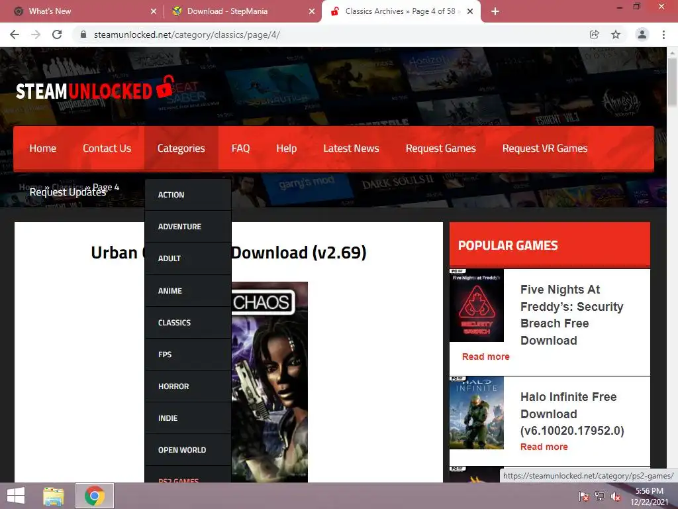
Task: Close the Download - StepMania tab
Action: click(x=312, y=11)
